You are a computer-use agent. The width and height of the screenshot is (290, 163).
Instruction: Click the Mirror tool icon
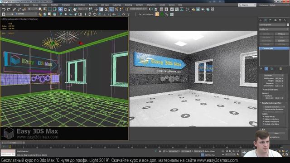151,9
